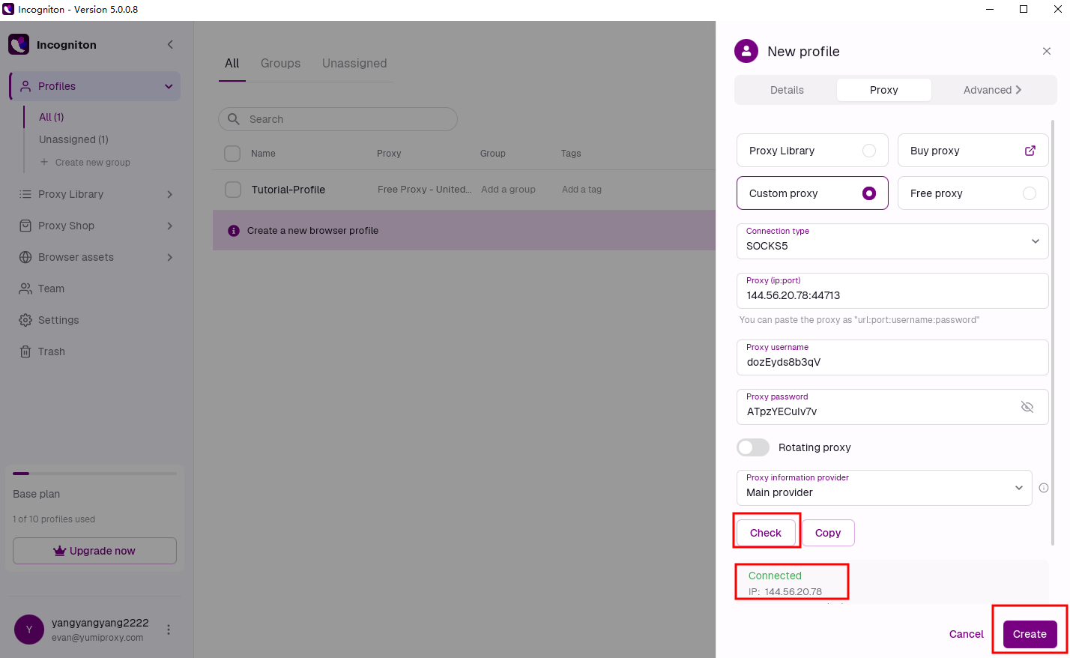
Task: Open the Proxy Library sidebar section
Action: [x=95, y=194]
